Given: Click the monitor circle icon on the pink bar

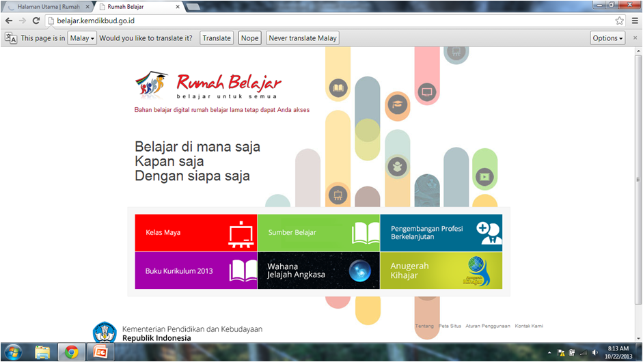Looking at the screenshot, I should (x=427, y=92).
